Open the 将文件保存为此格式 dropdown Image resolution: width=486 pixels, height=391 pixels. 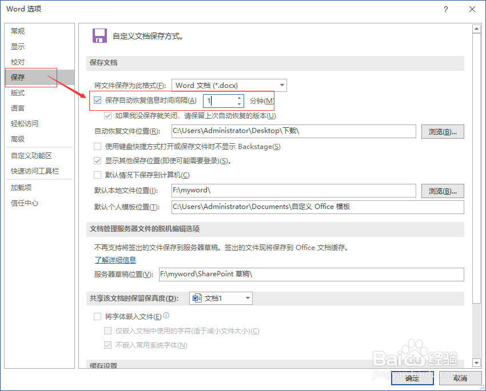[x=229, y=86]
